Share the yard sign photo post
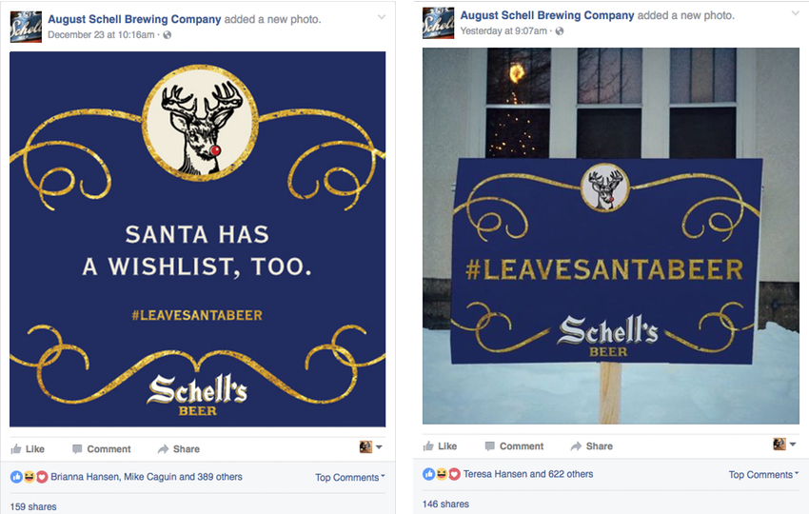Viewport: 809px width, 514px height. [x=592, y=446]
